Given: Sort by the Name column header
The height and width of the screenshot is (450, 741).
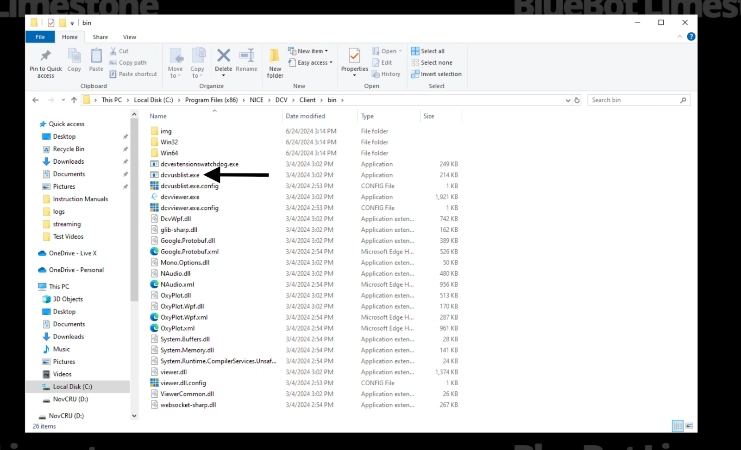Looking at the screenshot, I should coord(158,116).
